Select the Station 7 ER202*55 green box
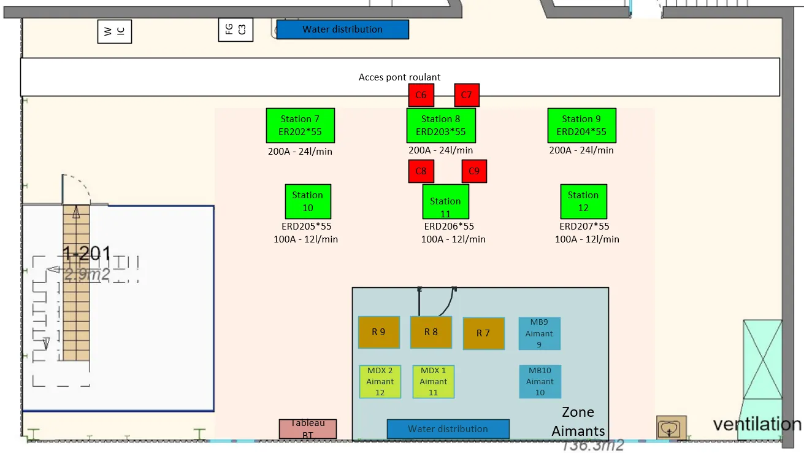This screenshot has height=453, width=804. tap(301, 125)
